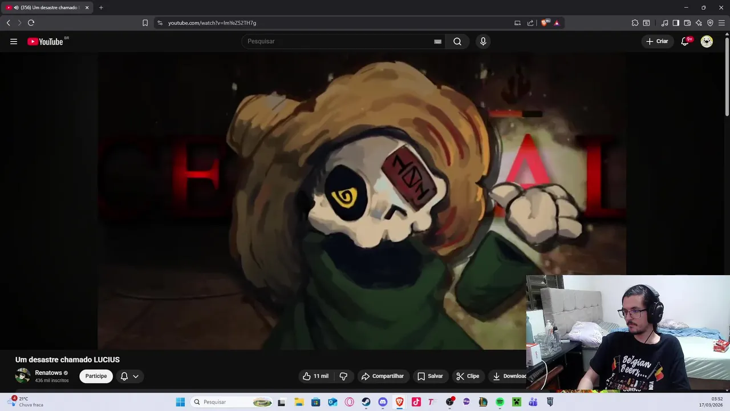
Task: Open Steam from the taskbar
Action: (x=366, y=402)
